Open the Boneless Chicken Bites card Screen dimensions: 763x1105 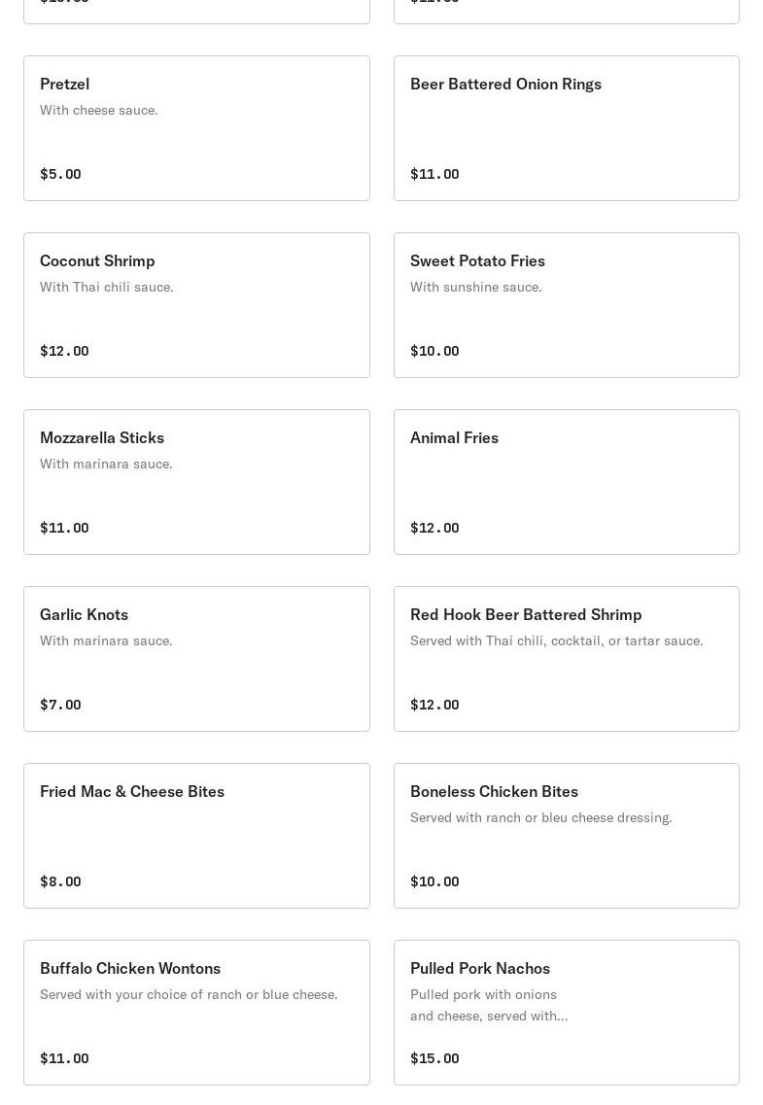click(567, 836)
